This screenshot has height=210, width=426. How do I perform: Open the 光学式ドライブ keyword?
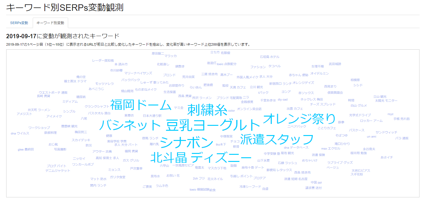(x=360, y=115)
